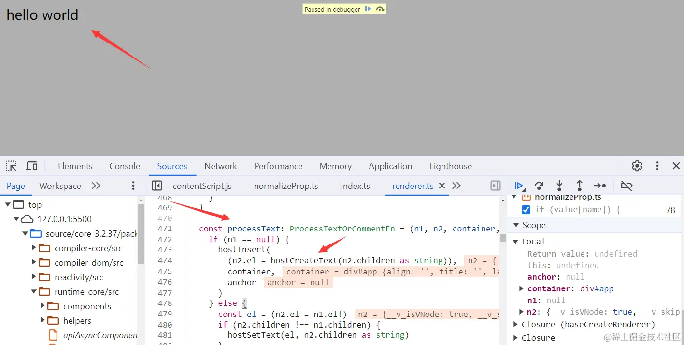Open the Lighthouse panel
Image resolution: width=684 pixels, height=345 pixels.
[x=451, y=166]
